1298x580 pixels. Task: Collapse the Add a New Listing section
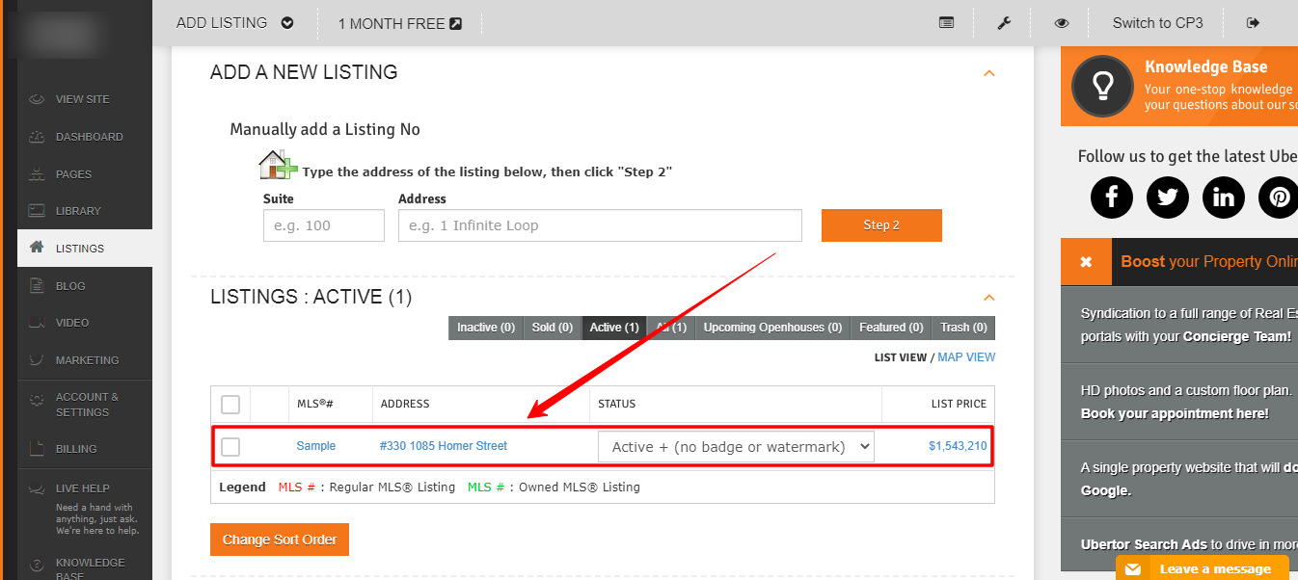(988, 73)
